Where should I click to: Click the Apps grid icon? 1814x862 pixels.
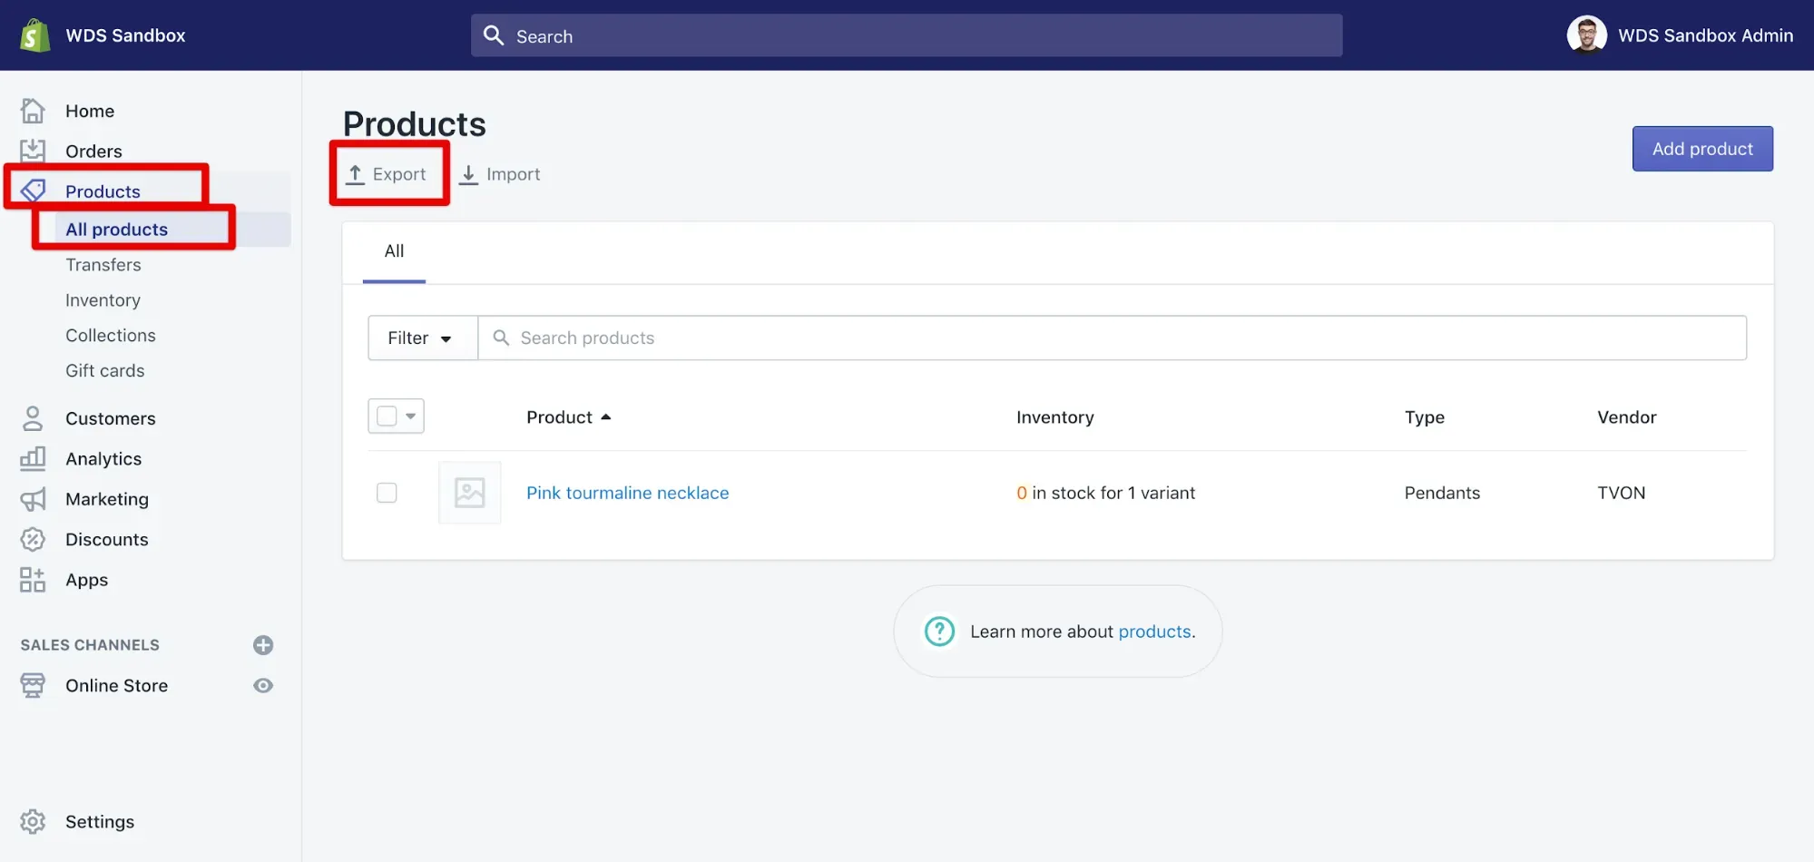pos(33,580)
